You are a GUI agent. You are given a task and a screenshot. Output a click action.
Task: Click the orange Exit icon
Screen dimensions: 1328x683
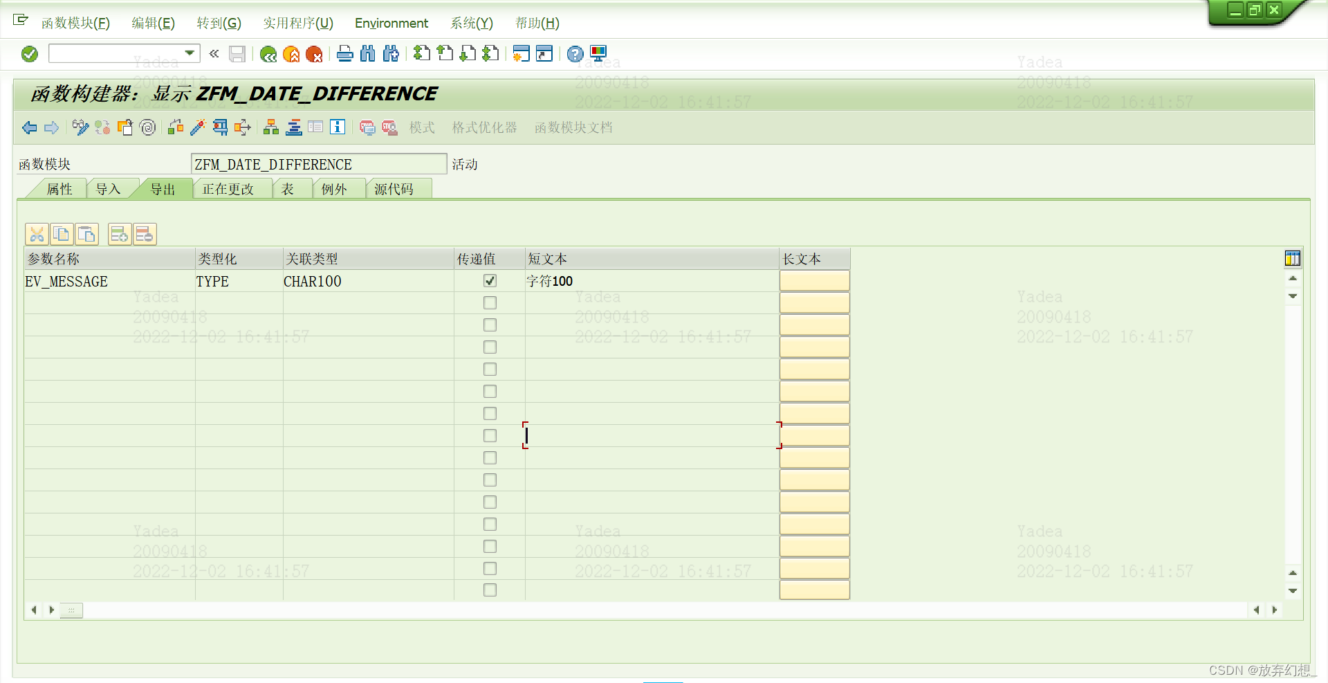click(x=291, y=54)
